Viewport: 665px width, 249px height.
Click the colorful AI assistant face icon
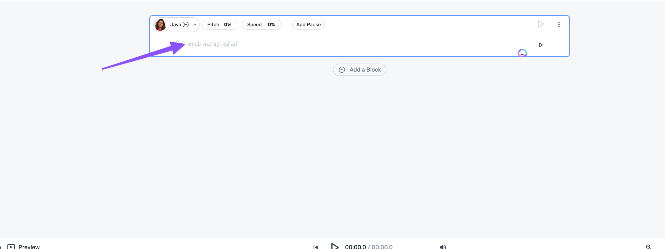click(x=522, y=53)
